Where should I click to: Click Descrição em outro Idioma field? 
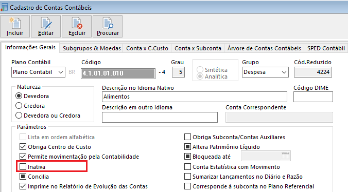coord(160,117)
